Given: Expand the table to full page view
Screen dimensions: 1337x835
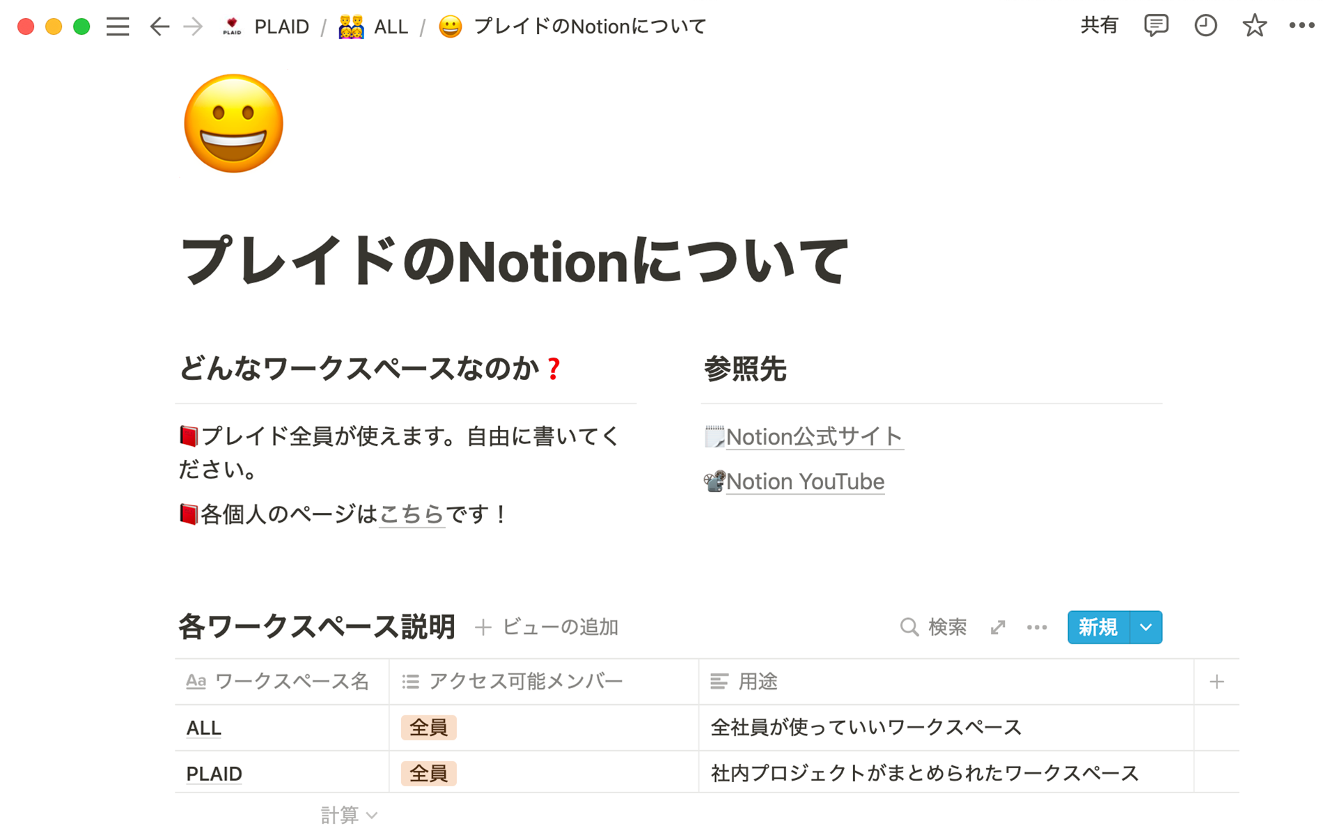Looking at the screenshot, I should click(997, 627).
